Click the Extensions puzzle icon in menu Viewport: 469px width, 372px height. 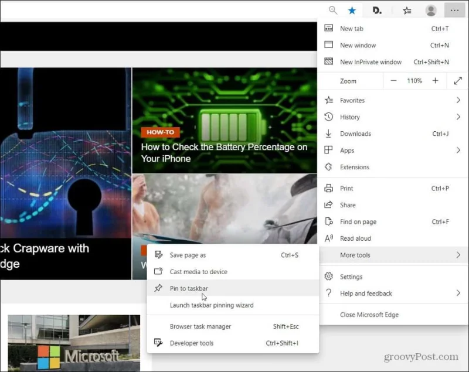click(328, 167)
